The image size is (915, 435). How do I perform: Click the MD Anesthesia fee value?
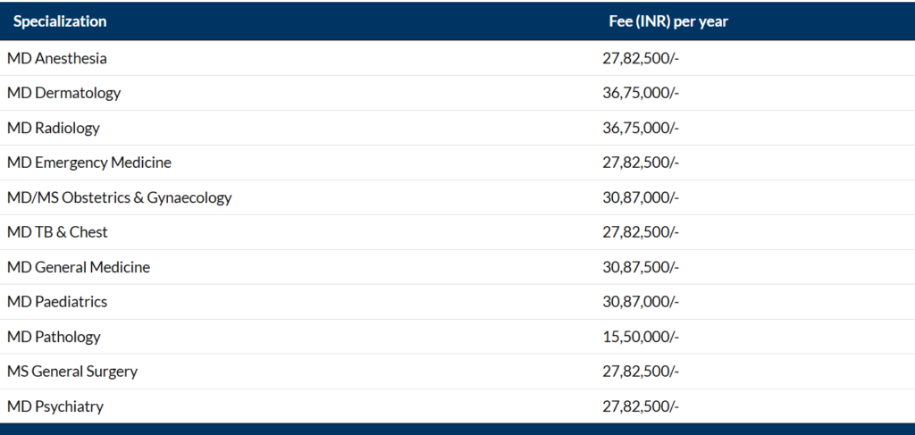click(641, 58)
